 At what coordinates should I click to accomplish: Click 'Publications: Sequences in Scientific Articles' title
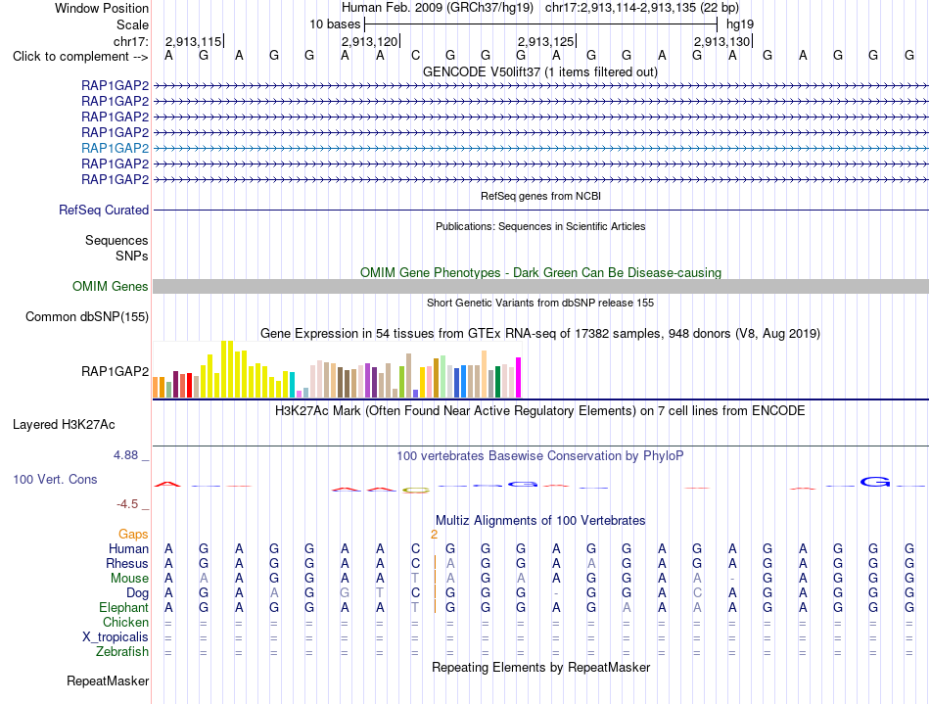pos(540,226)
